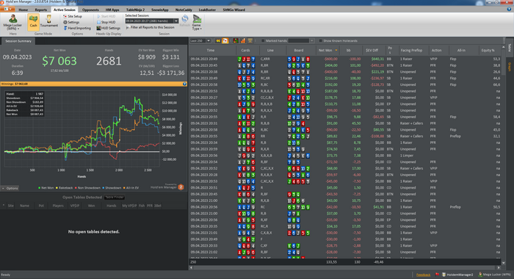Click the Table Finder button
The width and height of the screenshot is (514, 279).
pos(115,198)
